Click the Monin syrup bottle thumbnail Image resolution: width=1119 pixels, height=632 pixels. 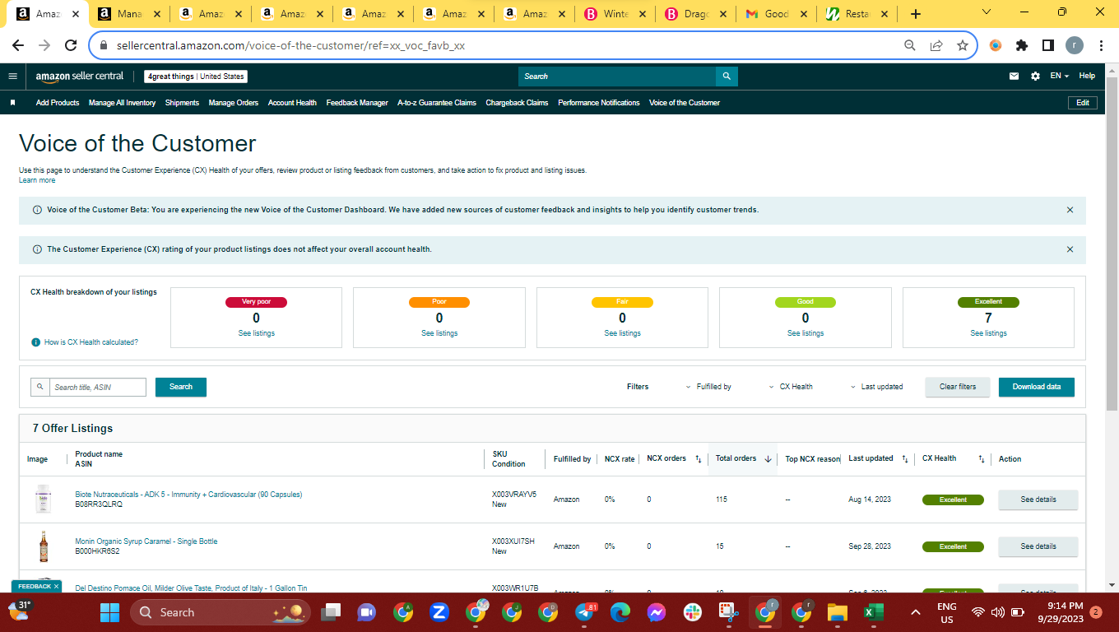[x=44, y=546]
